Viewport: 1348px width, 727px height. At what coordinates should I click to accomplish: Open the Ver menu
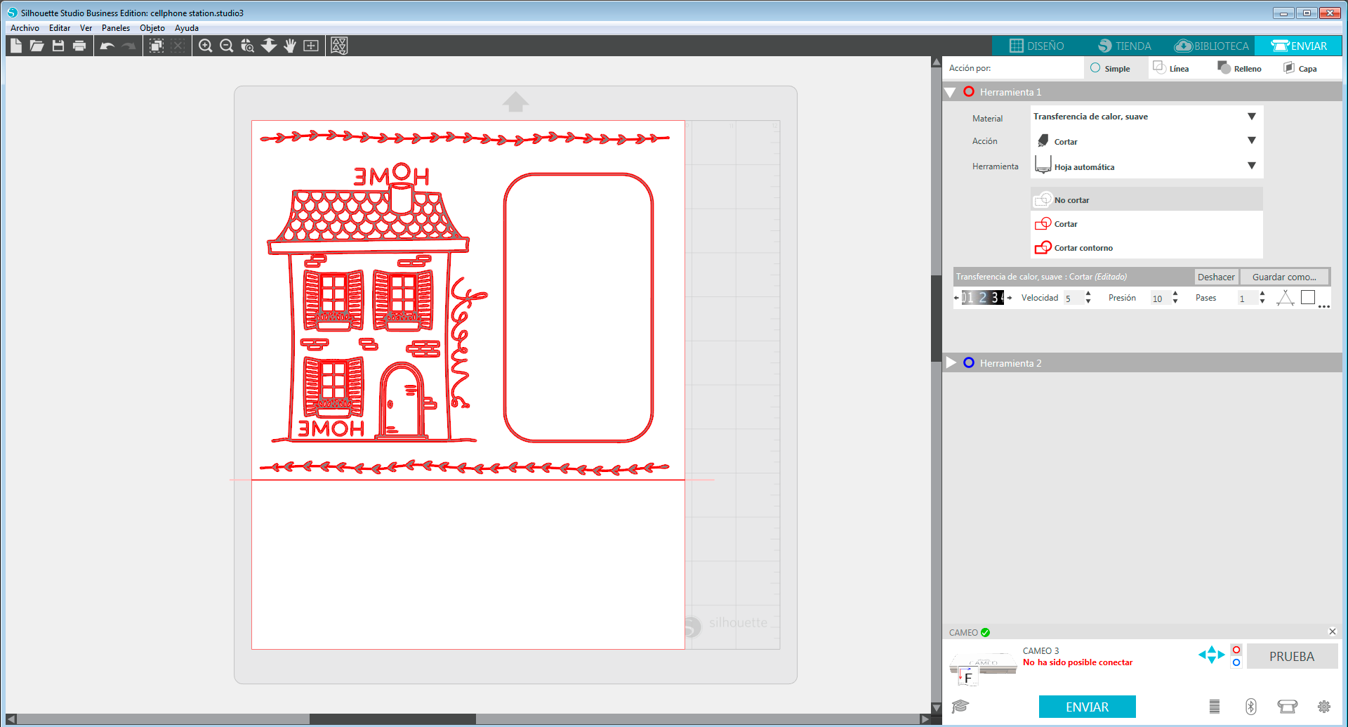click(x=86, y=28)
